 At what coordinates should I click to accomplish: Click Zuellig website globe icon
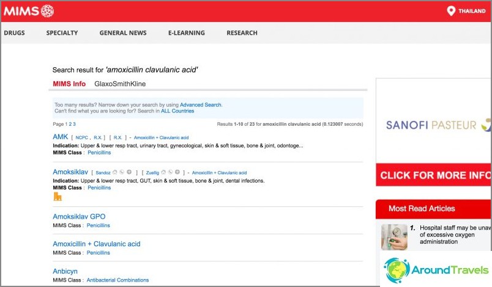[177, 172]
